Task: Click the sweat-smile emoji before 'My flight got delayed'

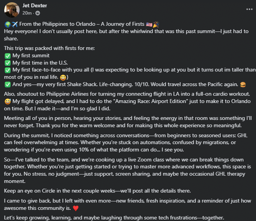Action: coord(7,101)
